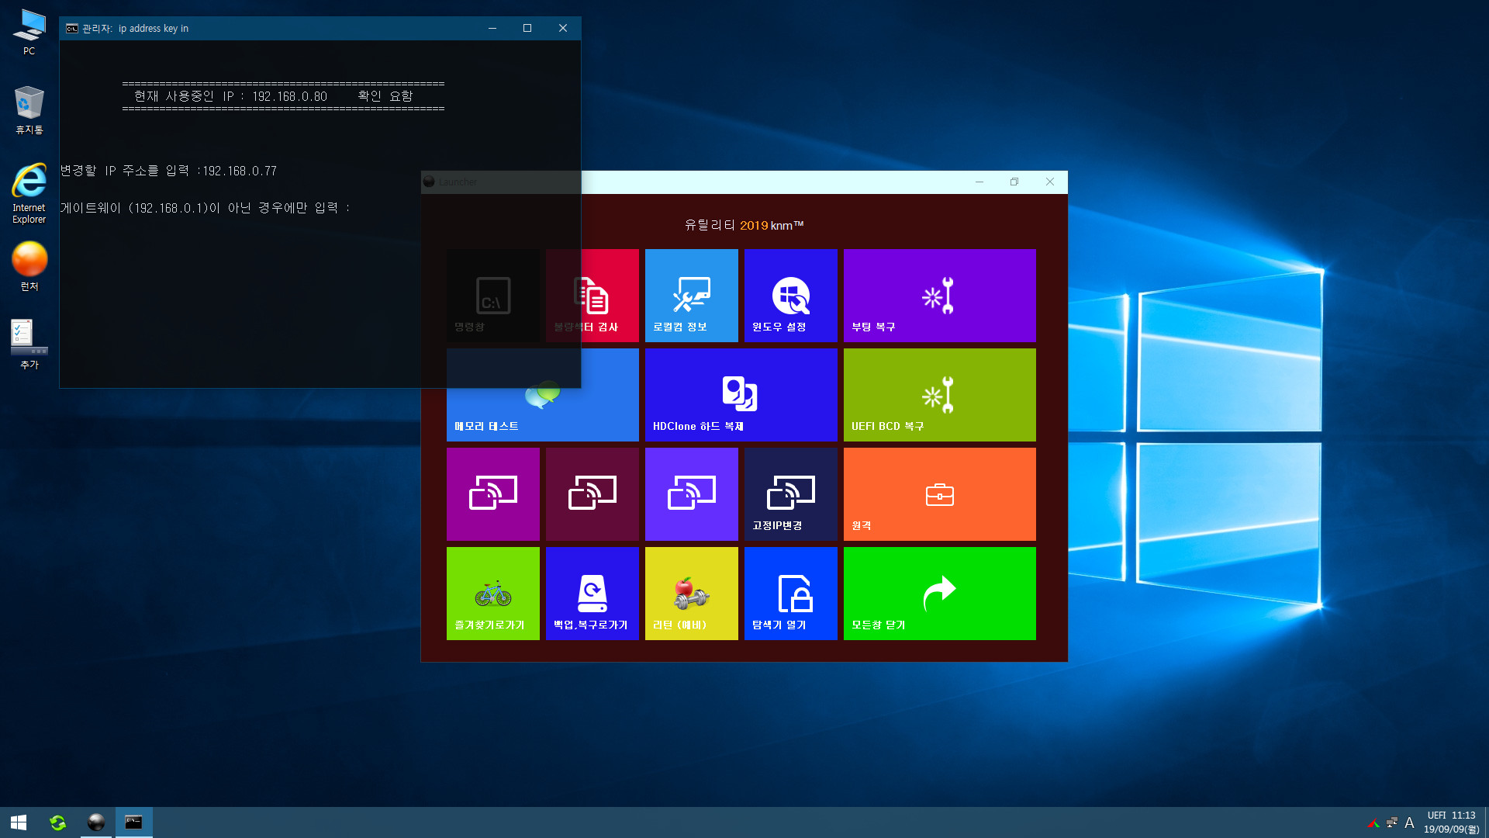Click the '유틸리티 2019 knm' launcher heading
The width and height of the screenshot is (1489, 838).
[744, 225]
